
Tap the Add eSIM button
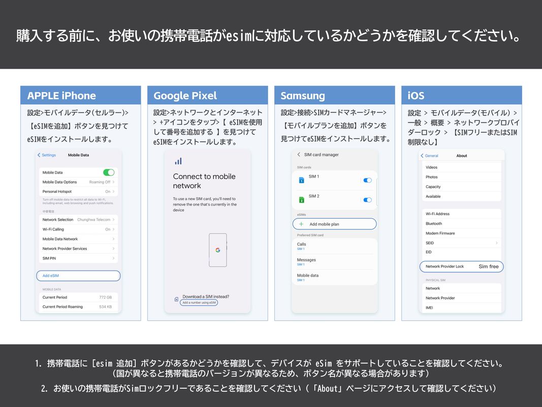tap(78, 276)
